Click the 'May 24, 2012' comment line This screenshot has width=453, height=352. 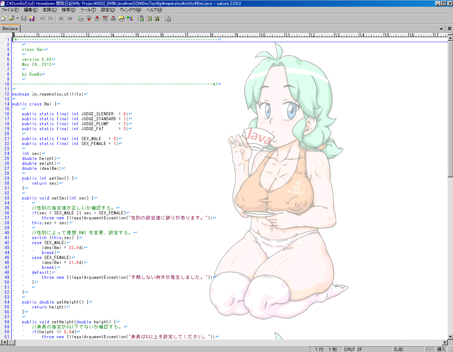coord(37,64)
